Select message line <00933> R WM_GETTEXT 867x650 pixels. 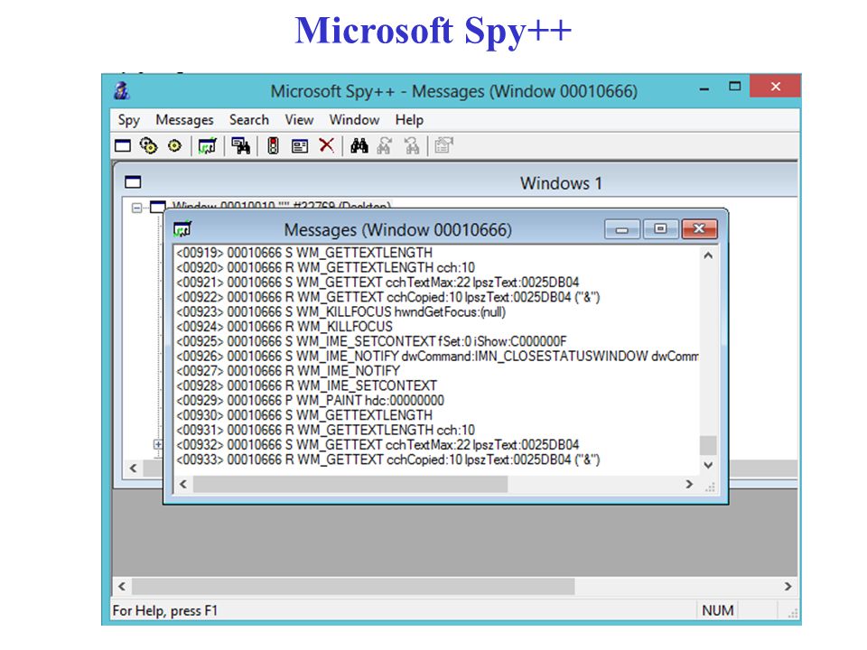click(x=387, y=460)
